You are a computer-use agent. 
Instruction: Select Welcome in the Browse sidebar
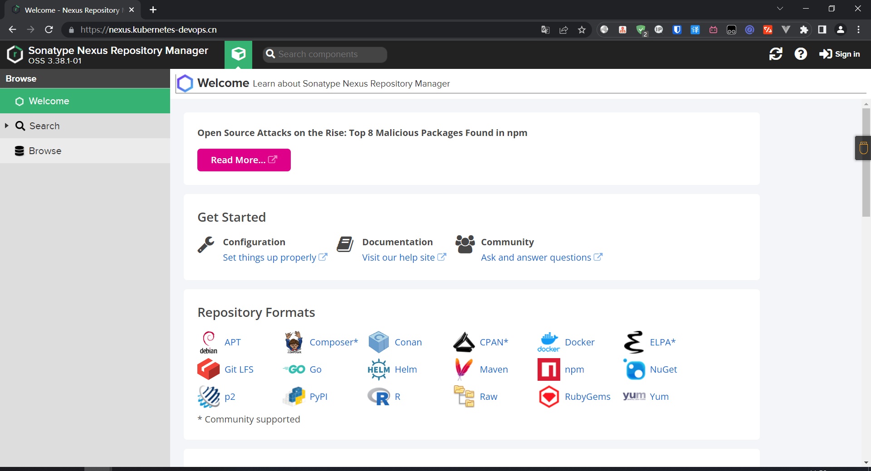pos(85,101)
